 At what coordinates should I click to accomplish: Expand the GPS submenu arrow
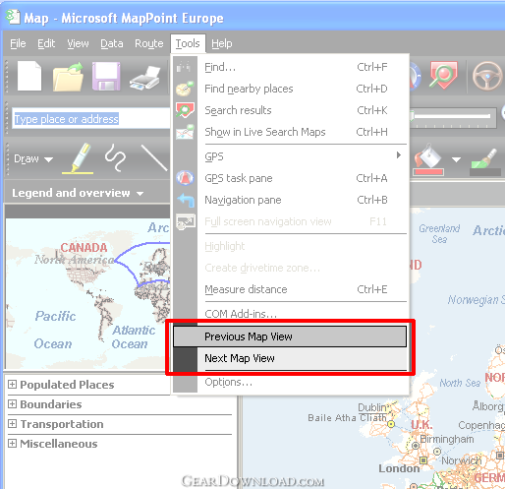click(399, 154)
